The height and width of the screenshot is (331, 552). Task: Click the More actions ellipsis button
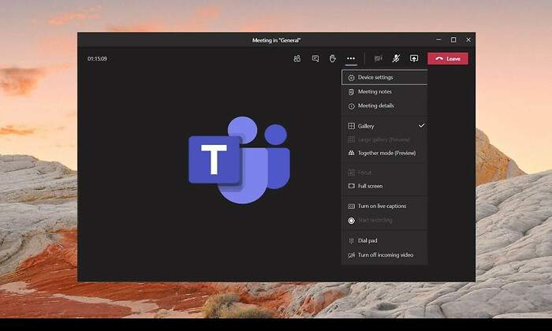pos(351,58)
